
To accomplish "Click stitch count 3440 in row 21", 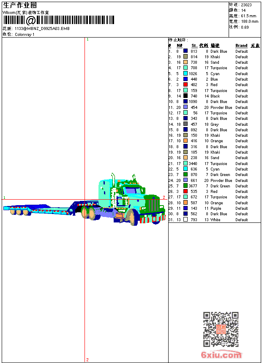I will 193,163.
